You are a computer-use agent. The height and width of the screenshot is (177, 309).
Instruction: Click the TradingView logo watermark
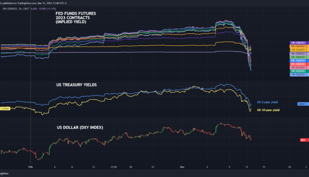[x=4, y=173]
